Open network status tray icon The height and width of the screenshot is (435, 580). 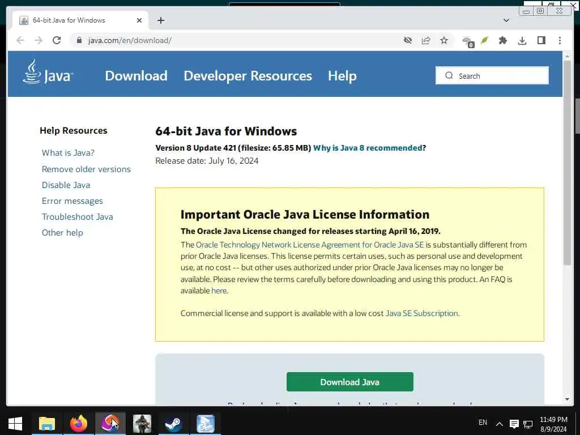(528, 424)
